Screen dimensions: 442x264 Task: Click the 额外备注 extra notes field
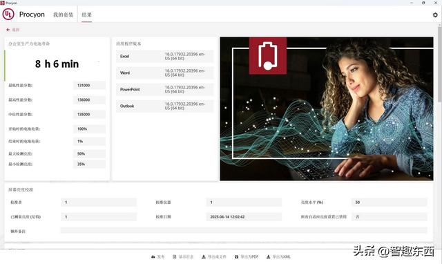(x=244, y=230)
